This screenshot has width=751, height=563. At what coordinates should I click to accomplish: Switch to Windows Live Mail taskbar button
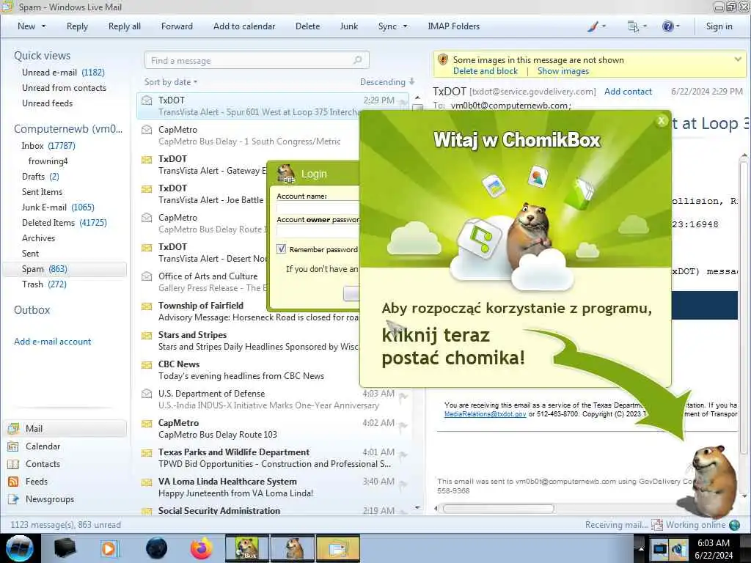click(338, 548)
